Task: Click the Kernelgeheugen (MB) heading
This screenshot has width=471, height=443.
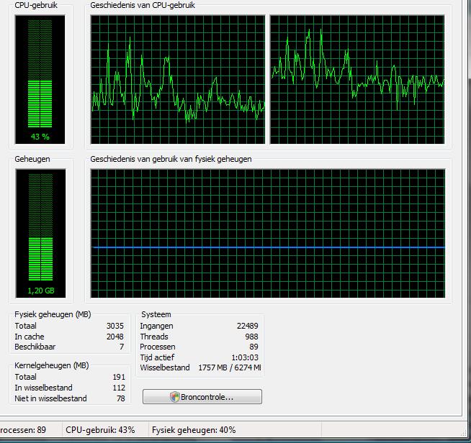Action: coord(52,365)
